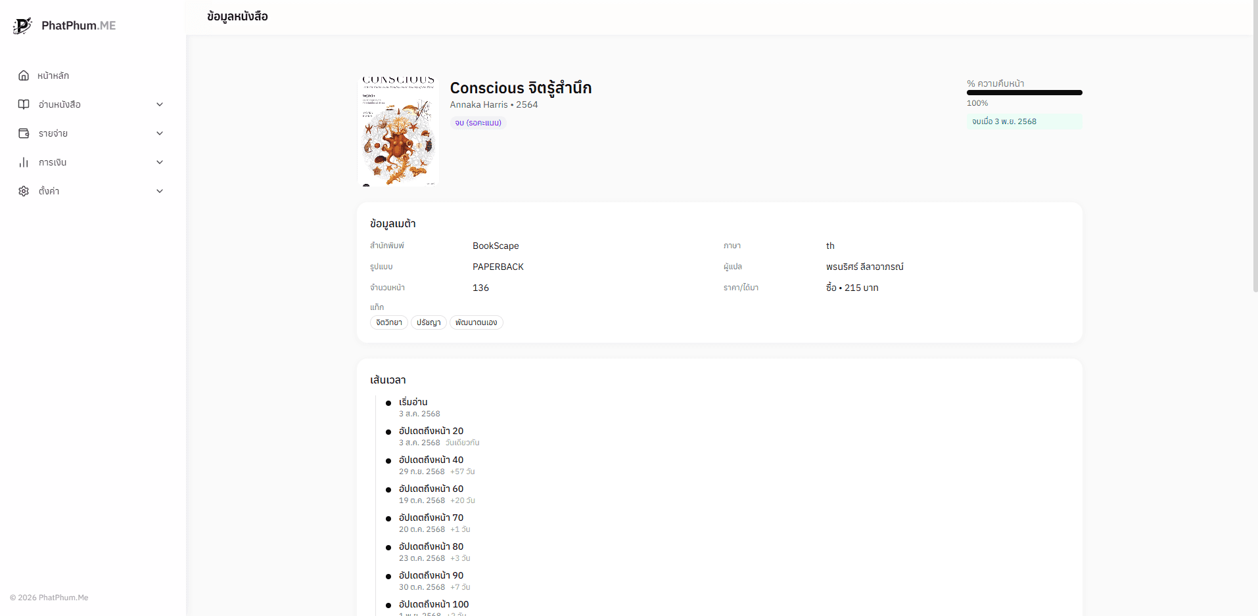Click the home icon in sidebar
The width and height of the screenshot is (1258, 616).
[24, 76]
